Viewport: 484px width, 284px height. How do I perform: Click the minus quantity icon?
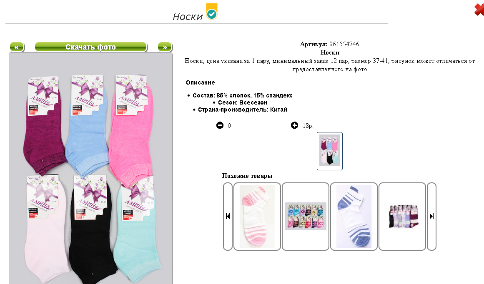220,125
